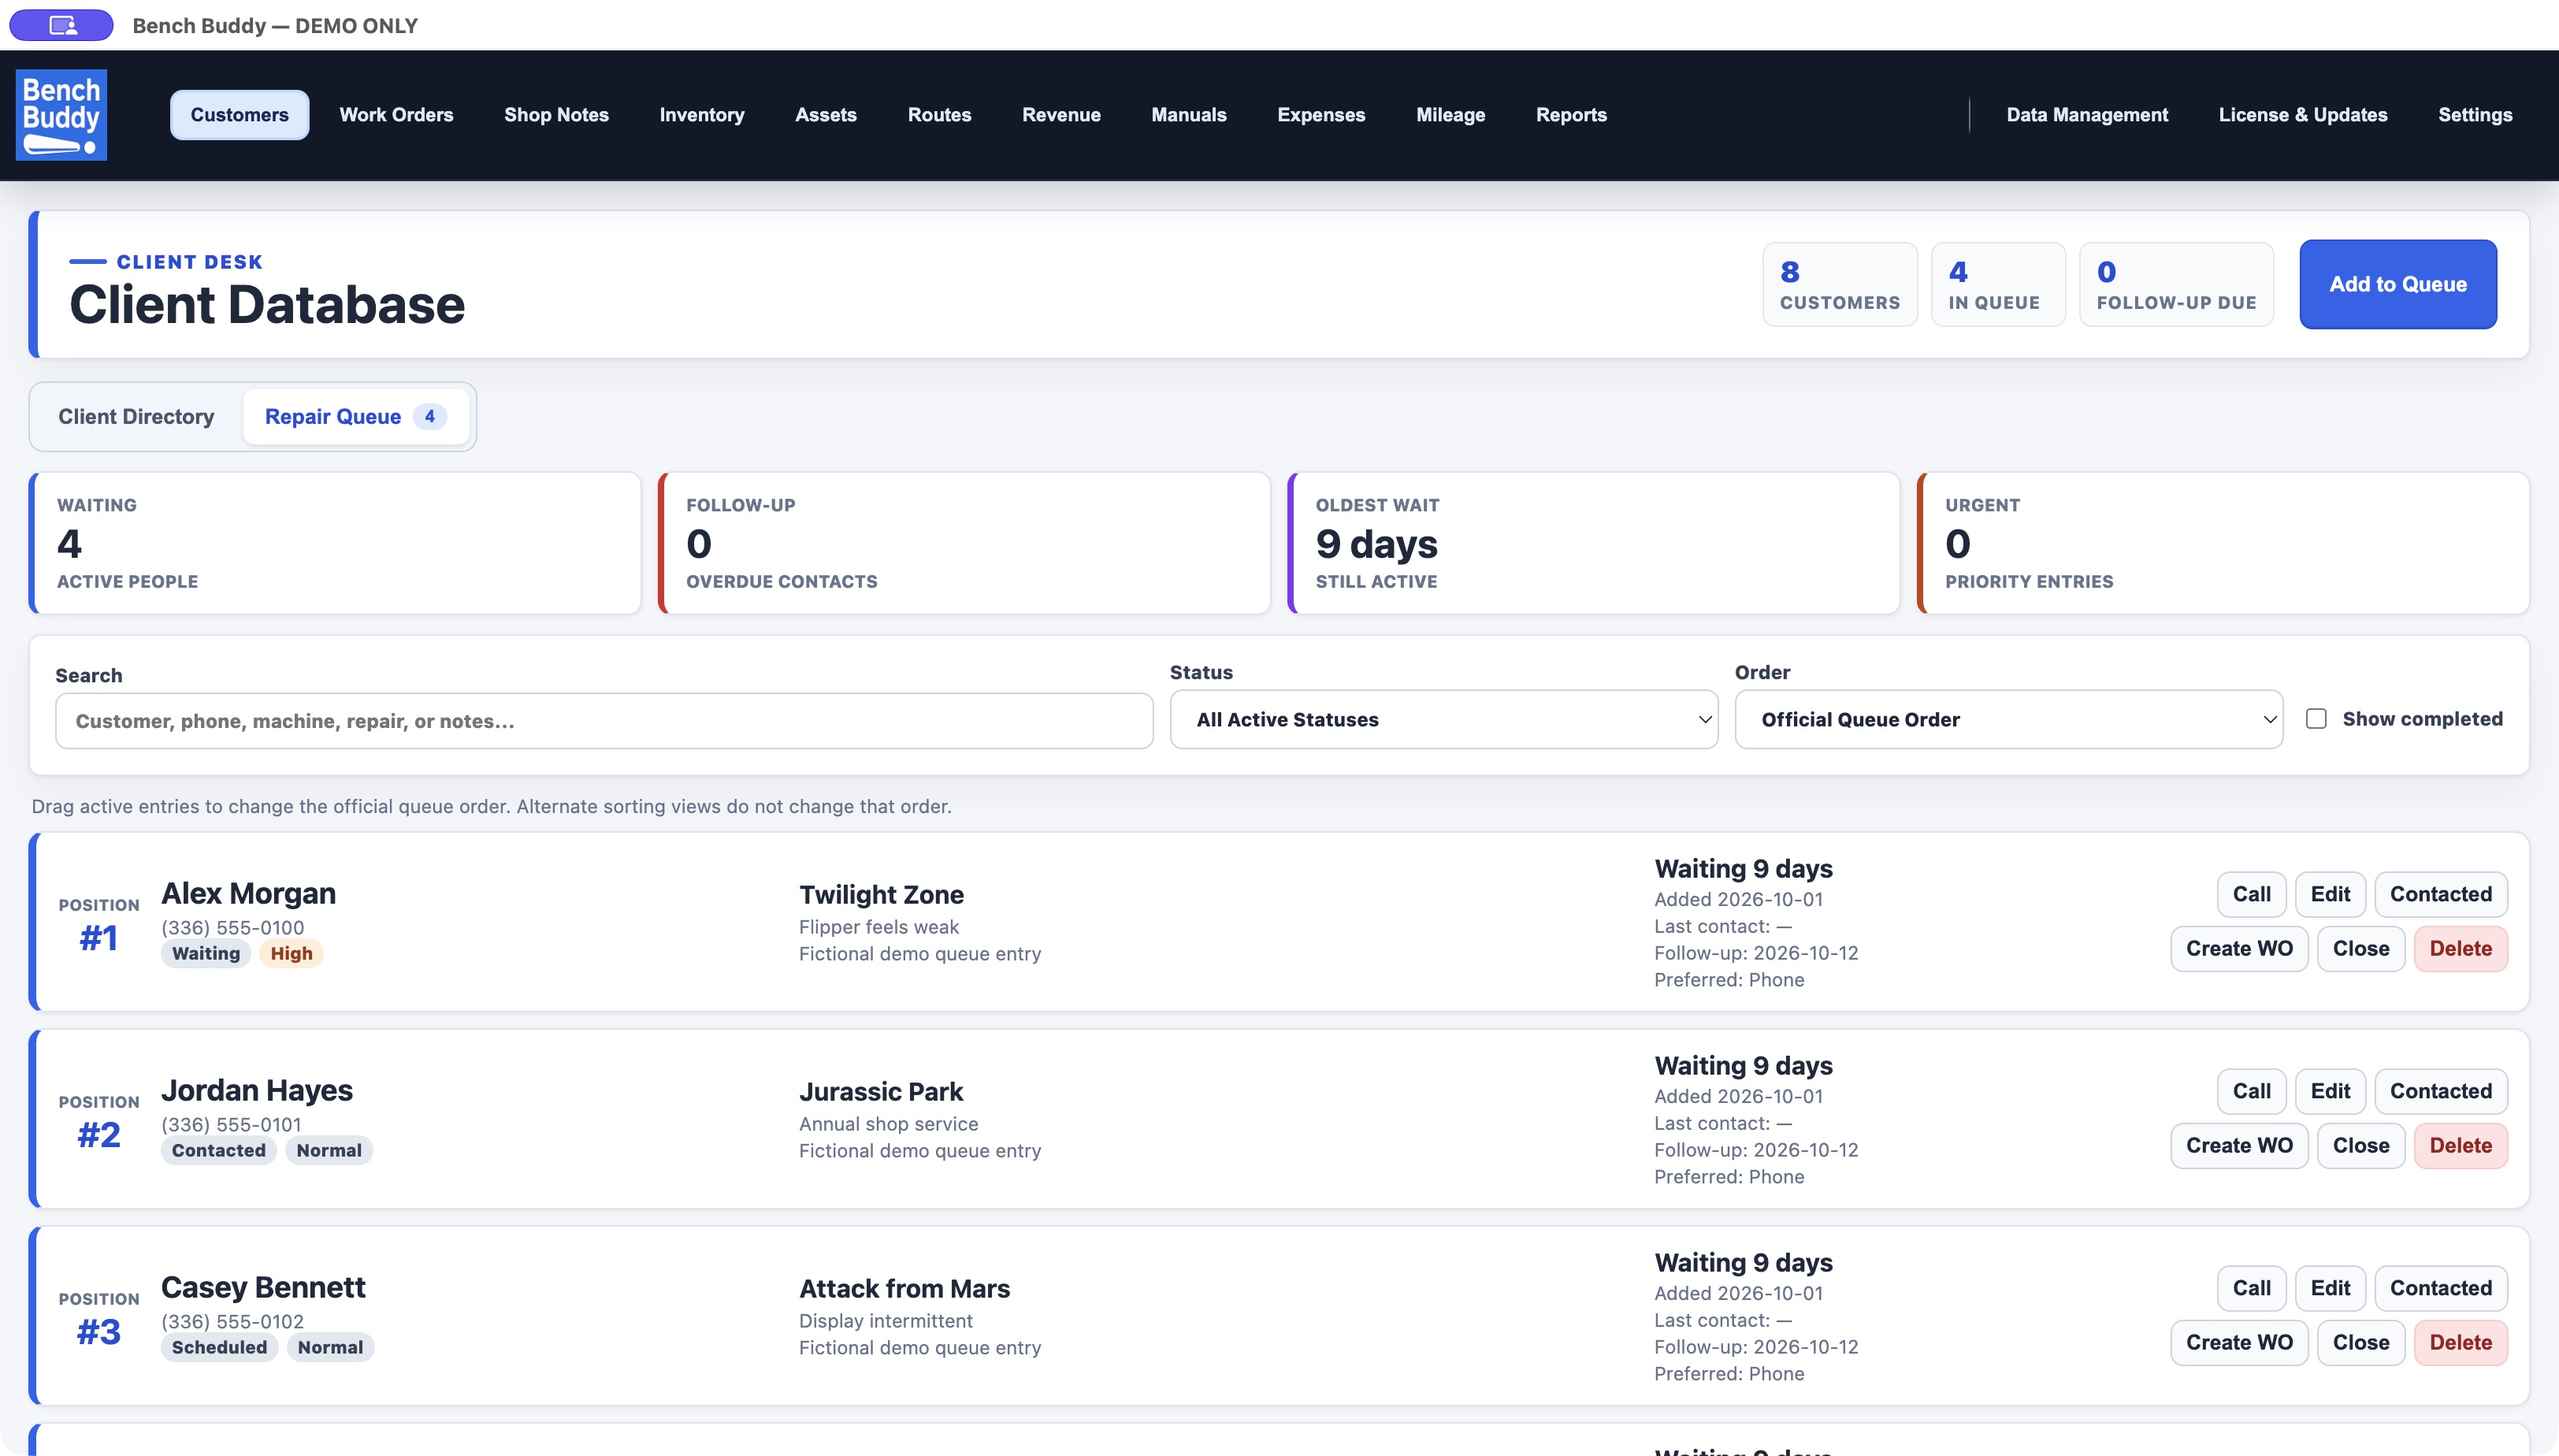Select the Repair Queue tab
The width and height of the screenshot is (2559, 1456).
tap(356, 417)
